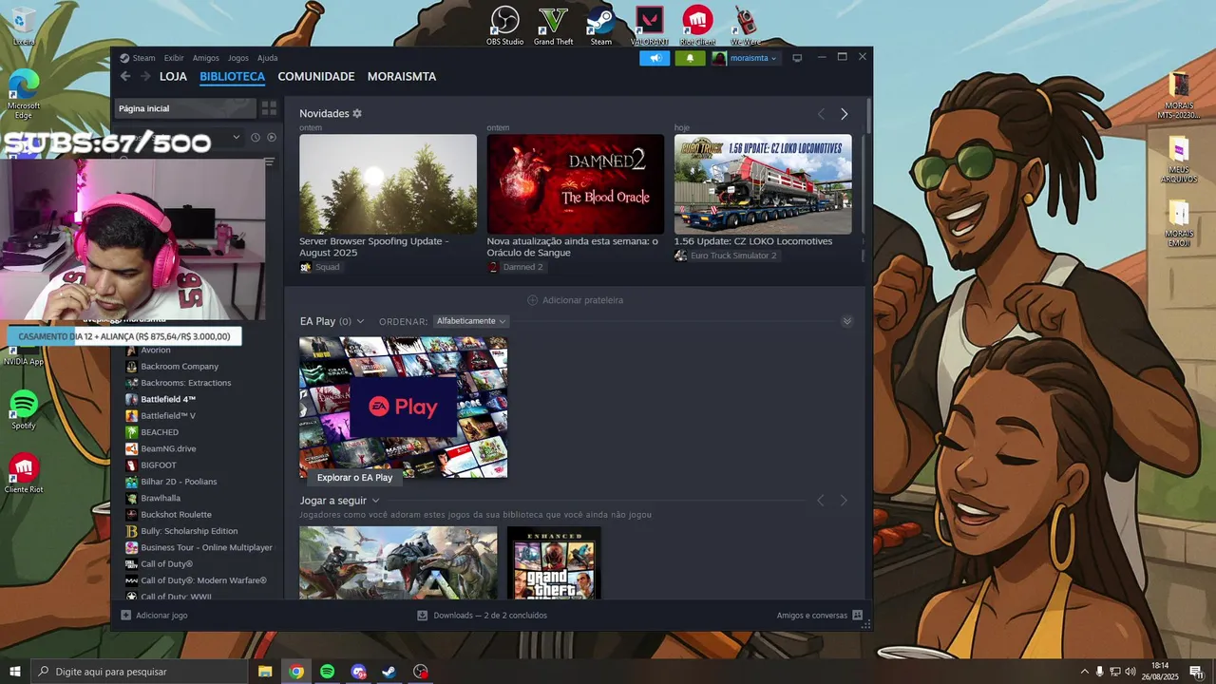Image resolution: width=1216 pixels, height=684 pixels.
Task: Open the Squad Server Browser Spoofing news thumbnail
Action: (388, 184)
